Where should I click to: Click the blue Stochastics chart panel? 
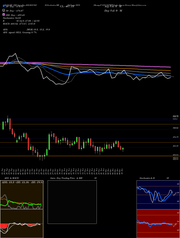158,195
